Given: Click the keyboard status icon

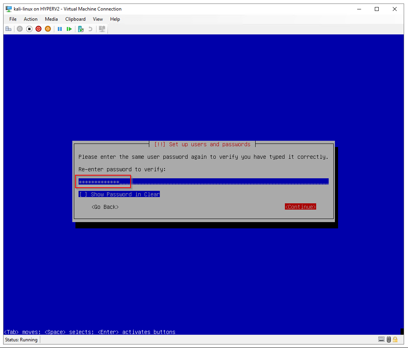Looking at the screenshot, I should pos(381,339).
